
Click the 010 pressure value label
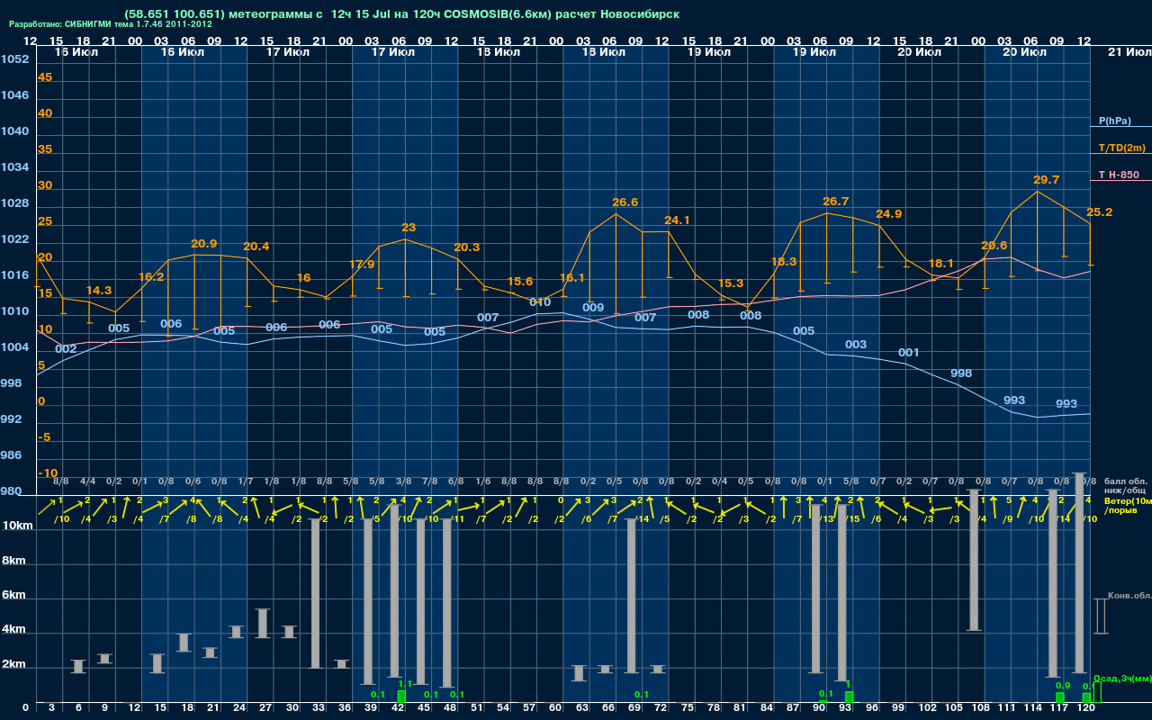pos(540,302)
